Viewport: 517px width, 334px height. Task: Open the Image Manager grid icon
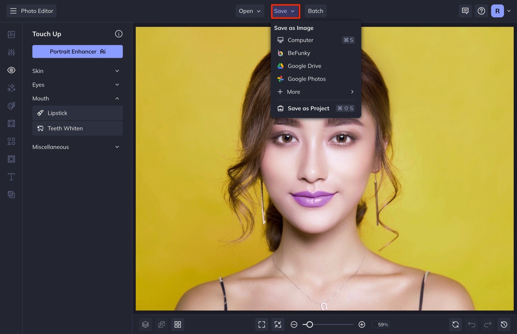[177, 324]
